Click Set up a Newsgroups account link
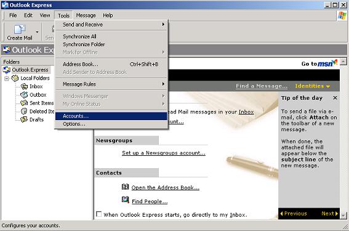 tap(164, 153)
